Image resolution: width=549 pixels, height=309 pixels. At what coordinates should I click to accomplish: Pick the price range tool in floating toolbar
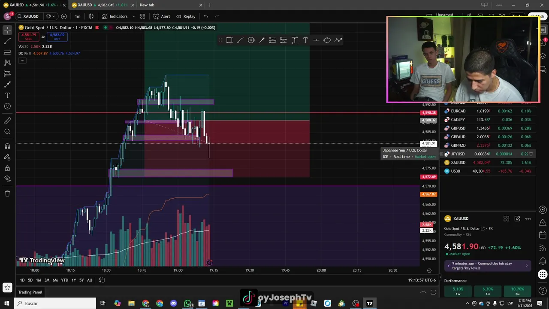coord(295,40)
